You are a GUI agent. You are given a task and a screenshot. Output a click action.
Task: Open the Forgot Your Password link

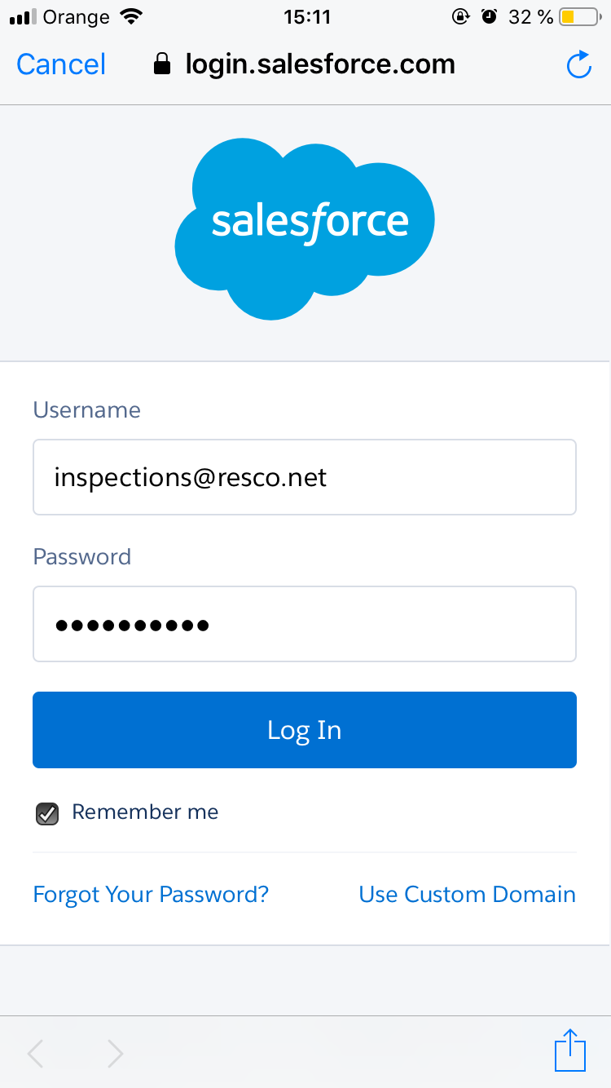(x=151, y=895)
